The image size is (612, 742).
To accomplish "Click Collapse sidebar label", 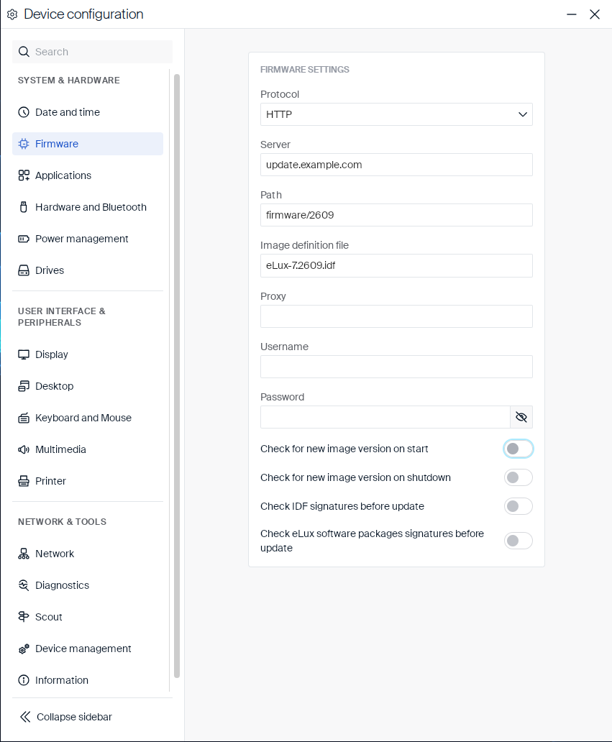I will tap(74, 717).
